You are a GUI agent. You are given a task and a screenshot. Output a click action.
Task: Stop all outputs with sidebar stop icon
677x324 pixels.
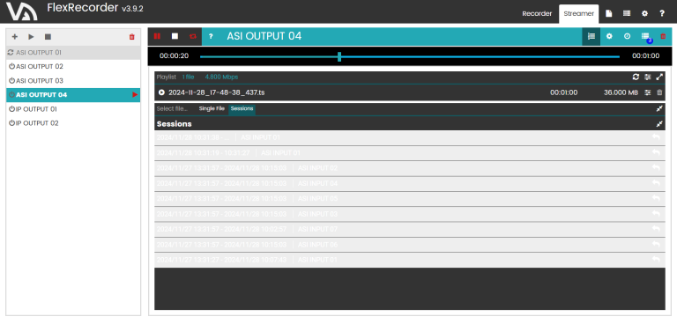pos(48,37)
